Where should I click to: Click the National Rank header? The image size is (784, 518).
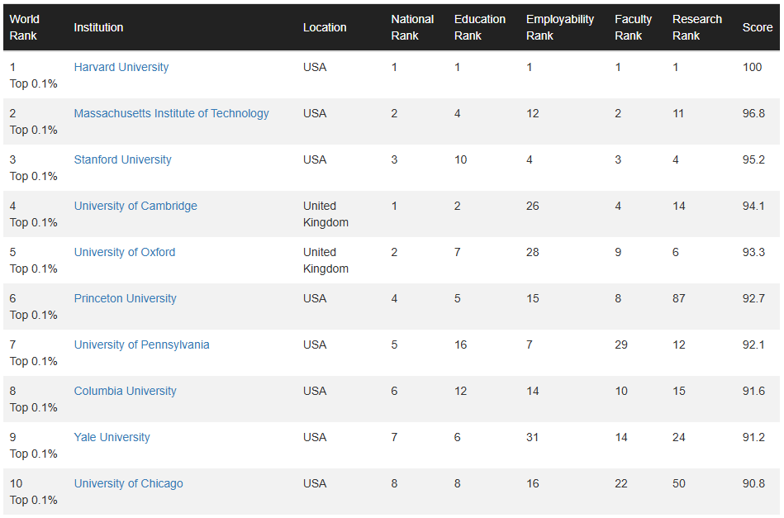[412, 27]
